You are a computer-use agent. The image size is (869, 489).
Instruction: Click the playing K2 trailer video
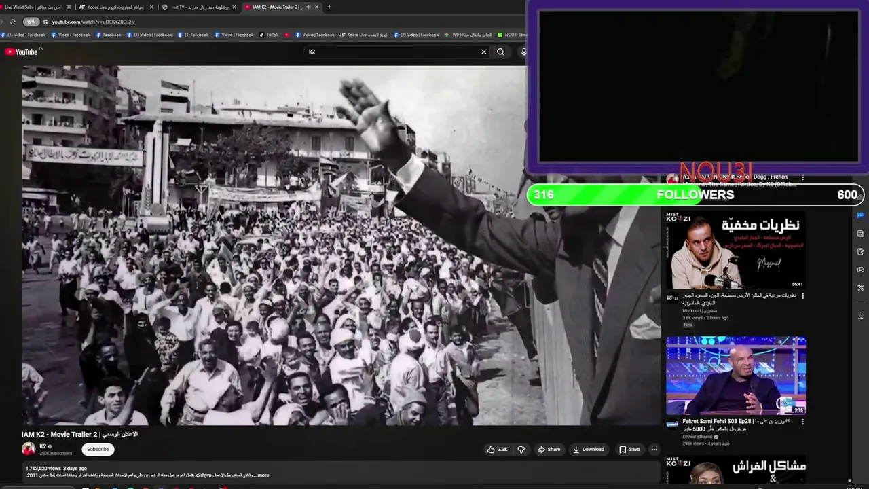[341, 245]
